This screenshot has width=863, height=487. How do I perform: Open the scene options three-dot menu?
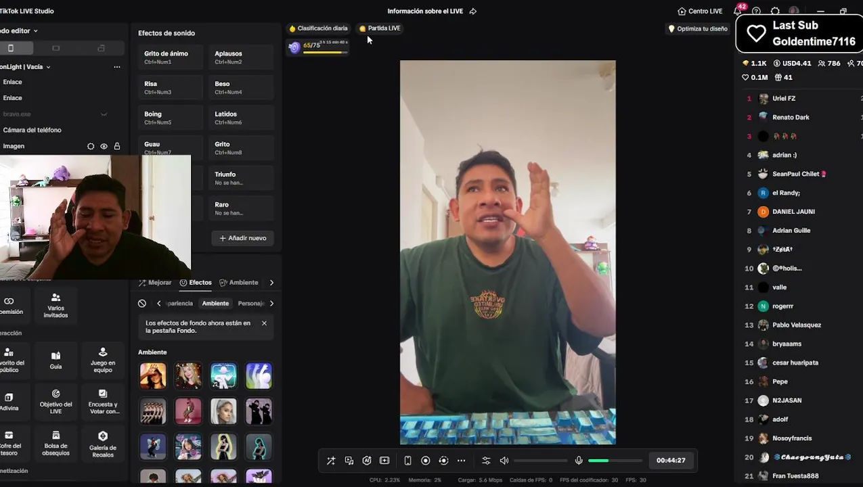click(117, 67)
